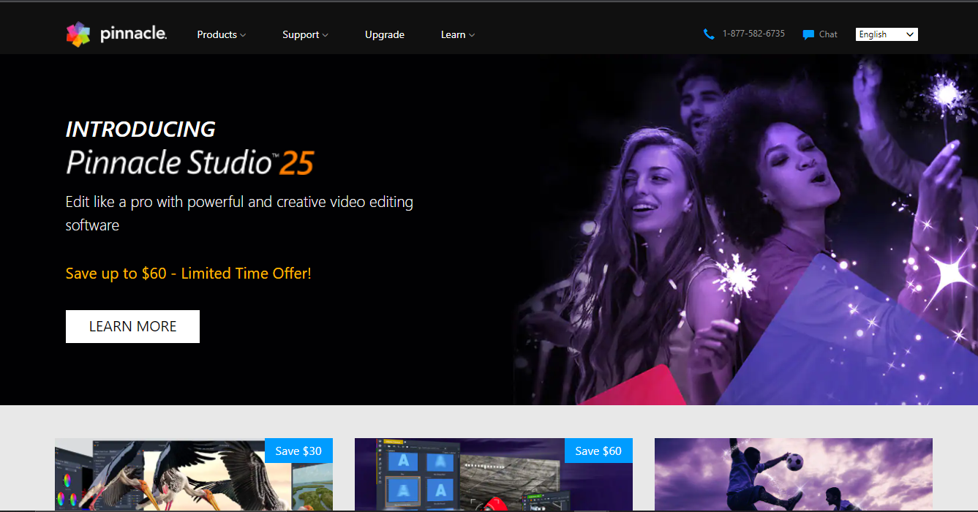Open the Chat link

pyautogui.click(x=828, y=34)
